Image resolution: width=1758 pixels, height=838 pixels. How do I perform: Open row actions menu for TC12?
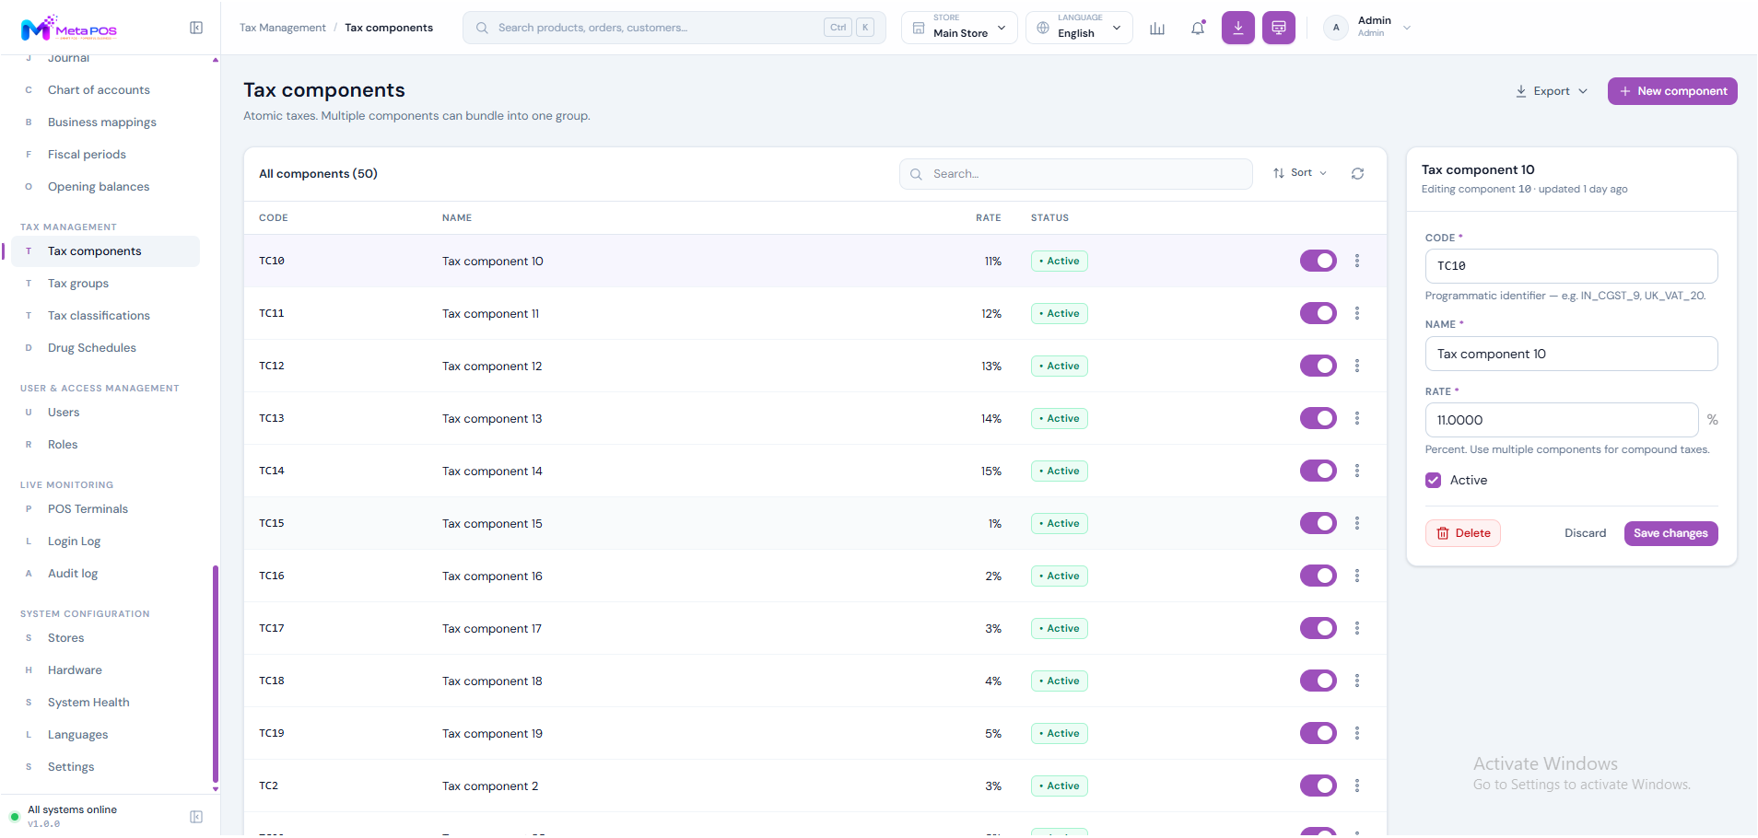(1357, 366)
